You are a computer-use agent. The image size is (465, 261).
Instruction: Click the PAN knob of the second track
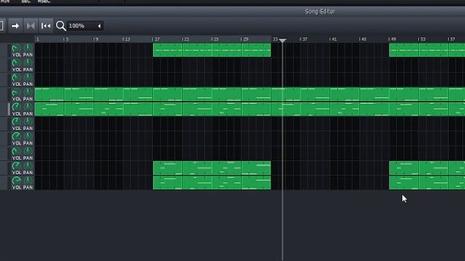click(x=28, y=63)
